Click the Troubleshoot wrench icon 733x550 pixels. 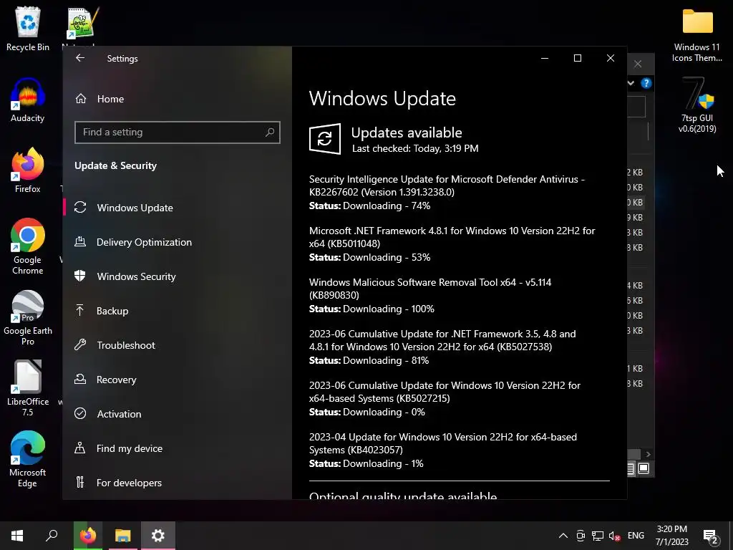[x=80, y=344]
